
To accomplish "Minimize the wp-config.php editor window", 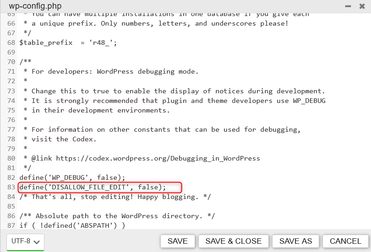I will pos(348,6).
